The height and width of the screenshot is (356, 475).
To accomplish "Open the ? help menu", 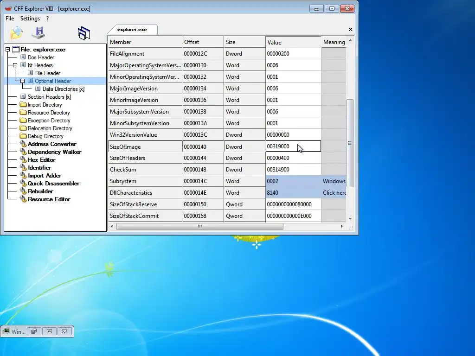I will point(48,19).
